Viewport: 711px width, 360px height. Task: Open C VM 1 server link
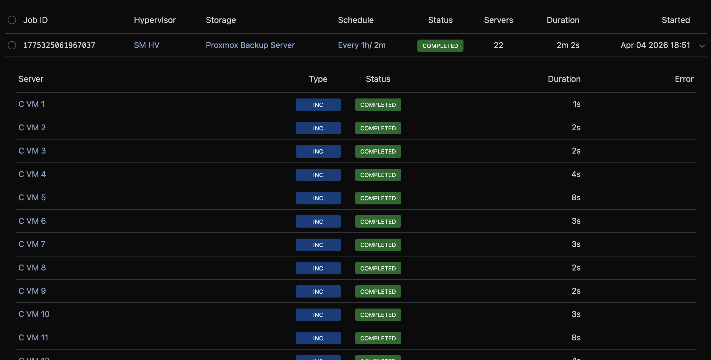point(32,104)
